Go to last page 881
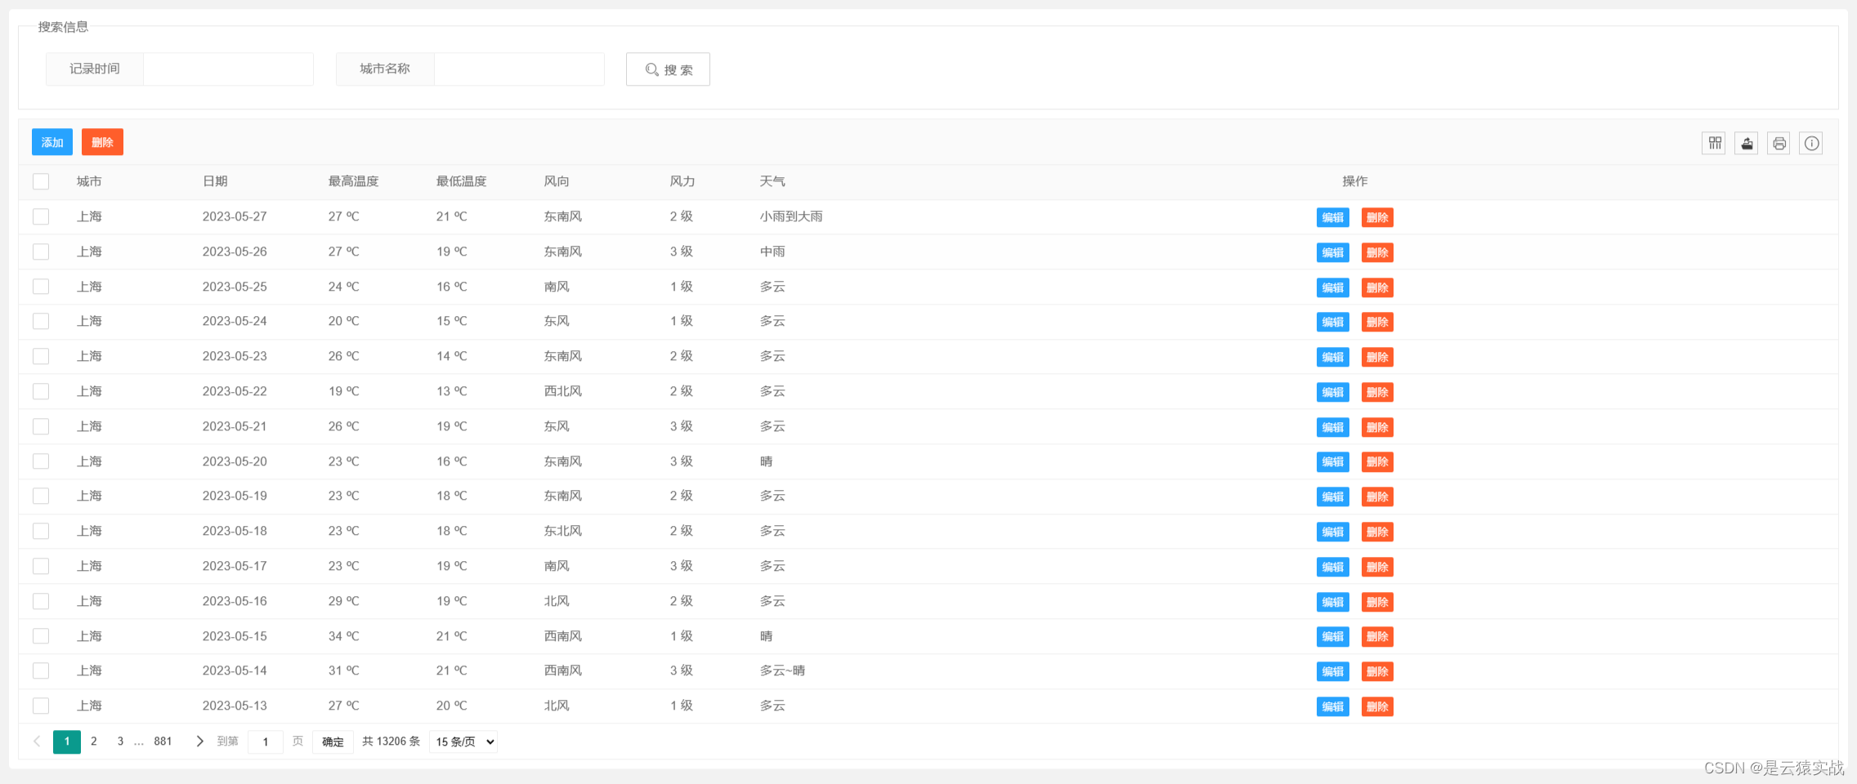Viewport: 1857px width, 784px height. click(x=163, y=742)
